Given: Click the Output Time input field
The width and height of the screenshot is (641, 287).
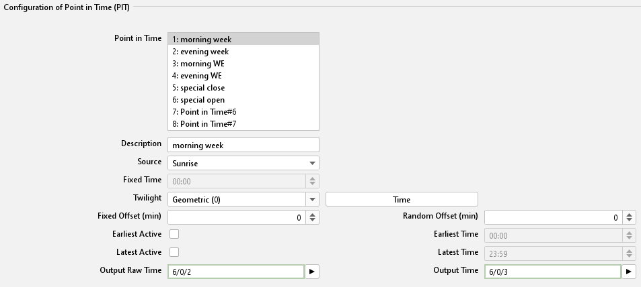Looking at the screenshot, I should [552, 272].
